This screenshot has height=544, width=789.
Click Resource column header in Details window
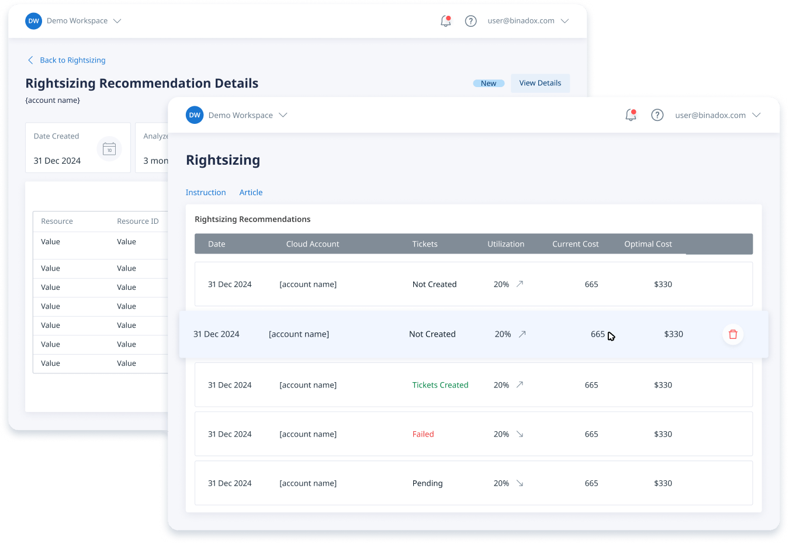point(57,221)
